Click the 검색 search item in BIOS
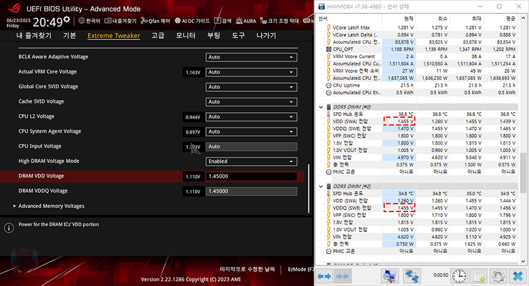This screenshot has width=529, height=286. pos(223,21)
